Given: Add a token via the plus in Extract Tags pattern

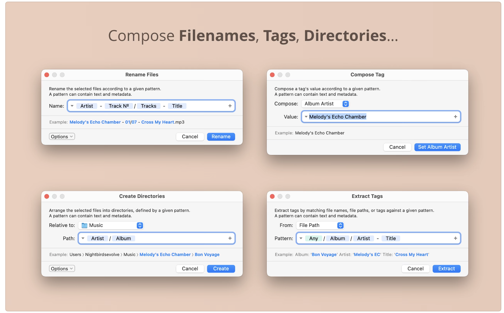Looking at the screenshot, I should [455, 238].
